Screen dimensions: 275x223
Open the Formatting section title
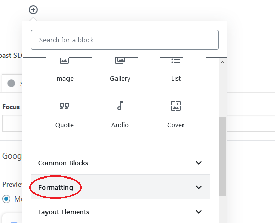tap(56, 187)
